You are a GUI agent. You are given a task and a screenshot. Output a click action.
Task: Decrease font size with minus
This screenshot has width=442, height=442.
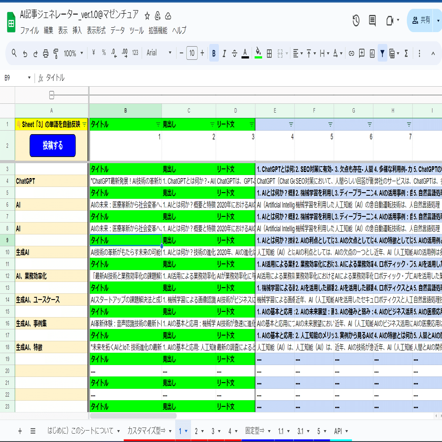click(x=181, y=53)
